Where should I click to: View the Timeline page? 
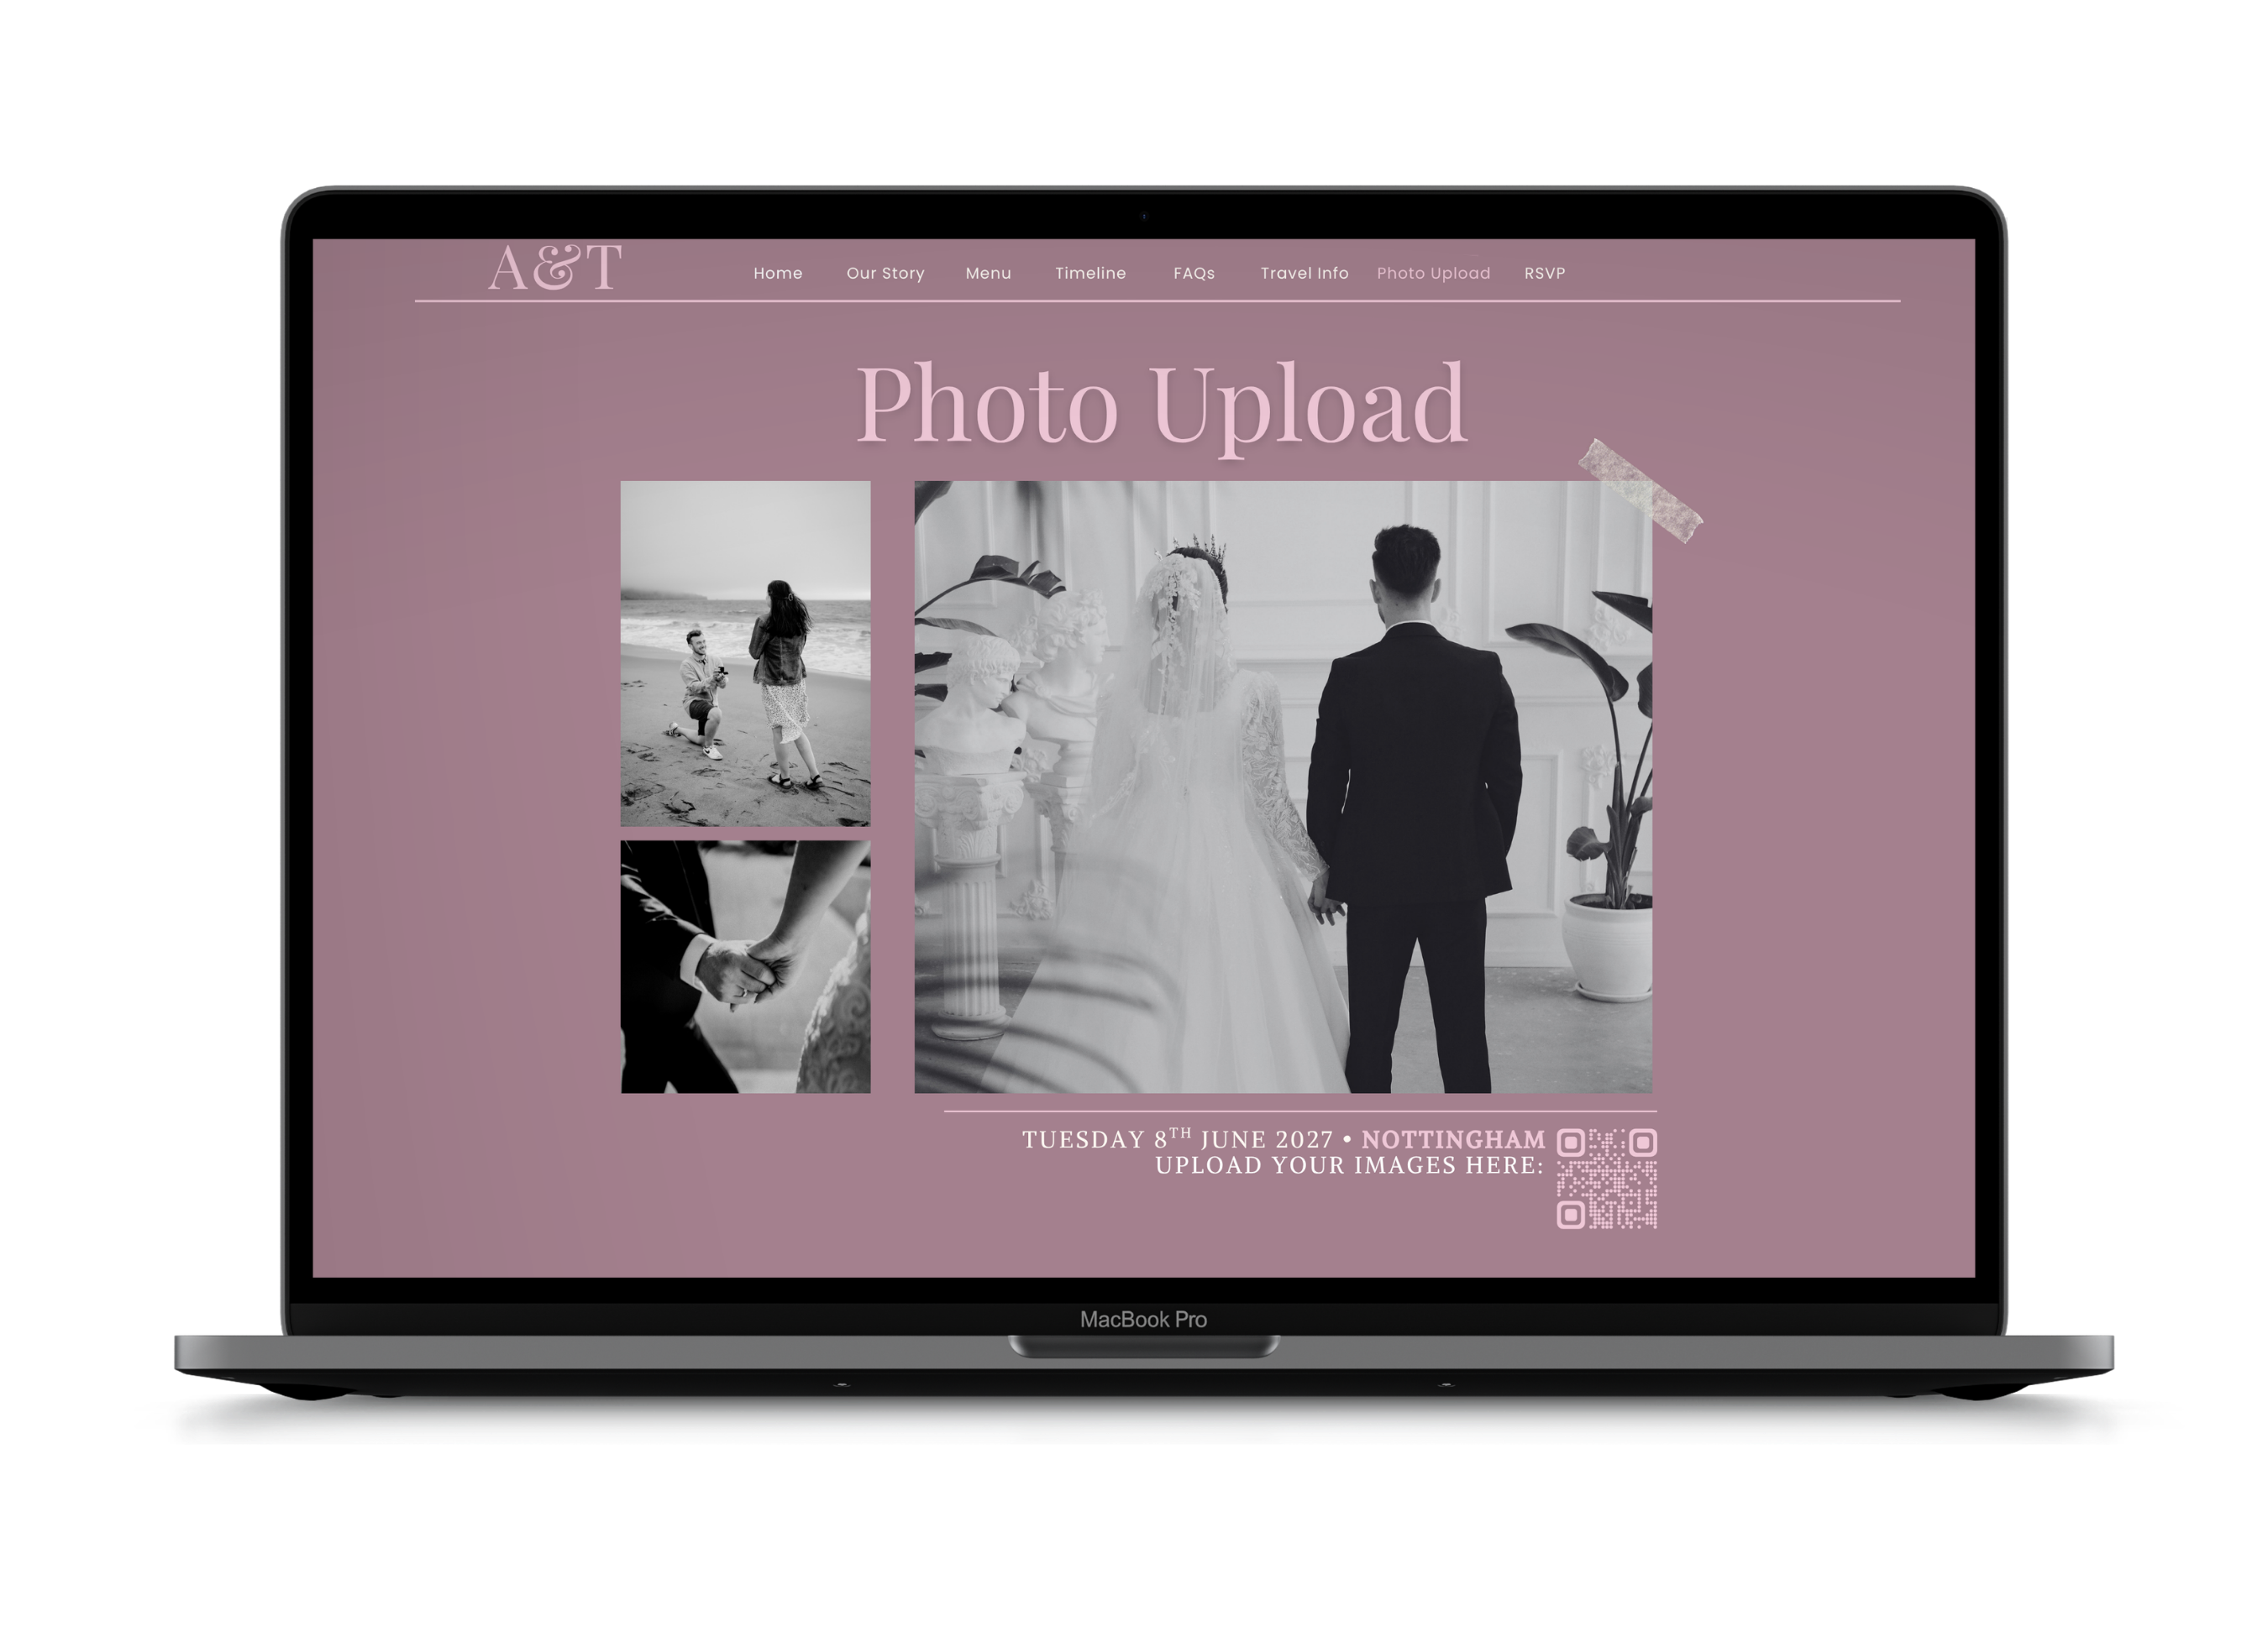pyautogui.click(x=1090, y=273)
